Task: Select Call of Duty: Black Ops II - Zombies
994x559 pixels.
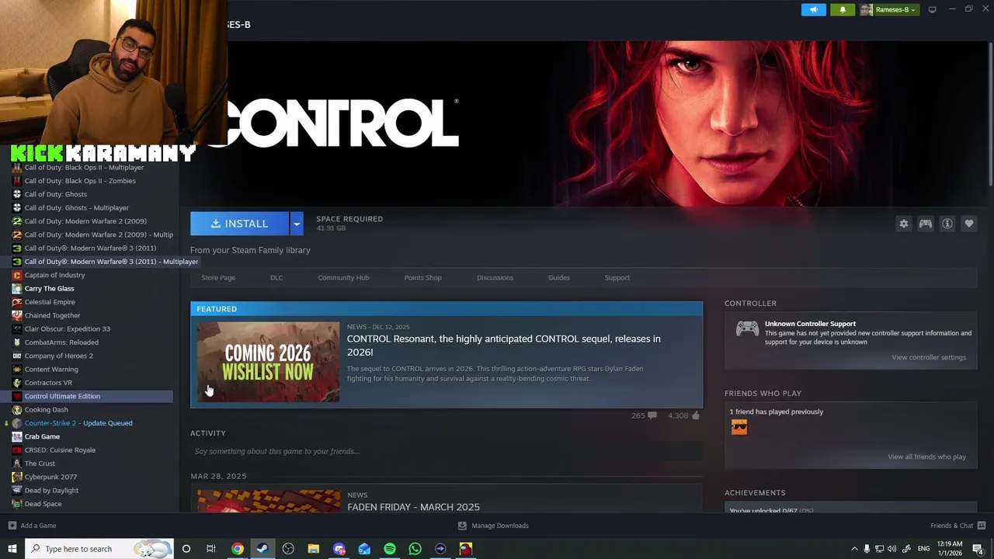Action: click(79, 181)
